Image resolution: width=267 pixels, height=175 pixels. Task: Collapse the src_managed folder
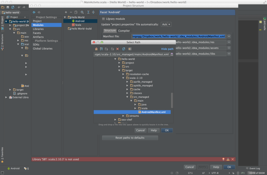tap(127, 97)
